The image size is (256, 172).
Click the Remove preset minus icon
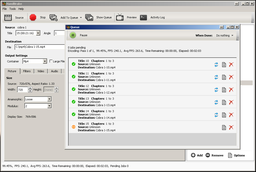tap(208, 155)
